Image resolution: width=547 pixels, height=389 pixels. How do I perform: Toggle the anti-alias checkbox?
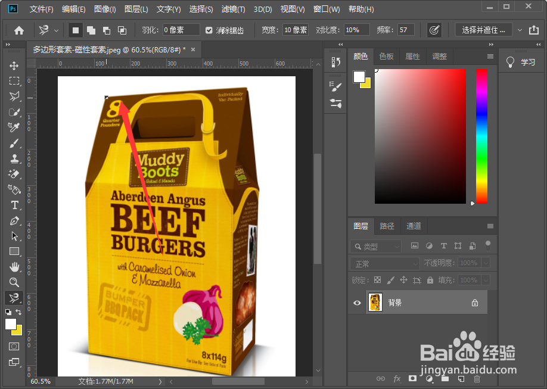click(x=209, y=30)
